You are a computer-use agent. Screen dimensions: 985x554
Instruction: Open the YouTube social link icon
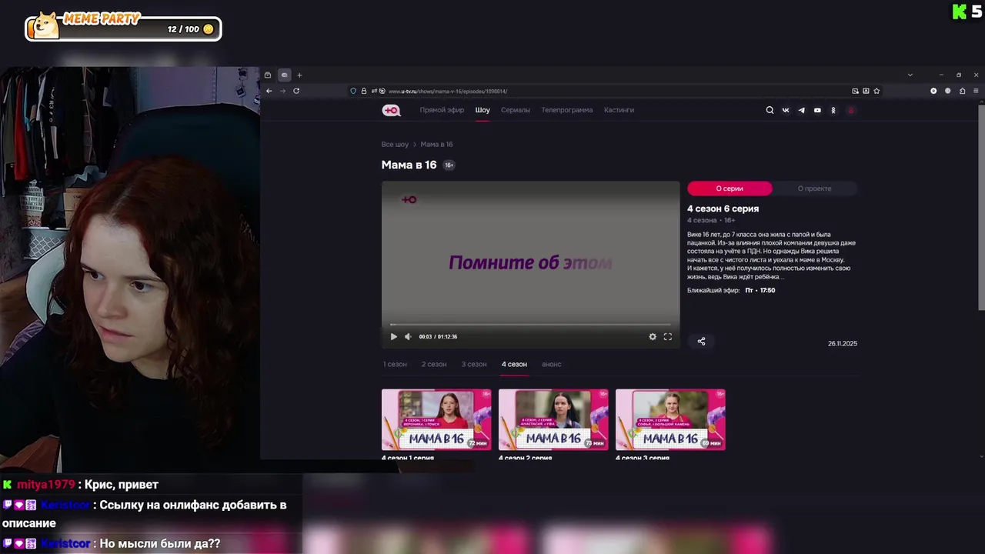coord(817,110)
